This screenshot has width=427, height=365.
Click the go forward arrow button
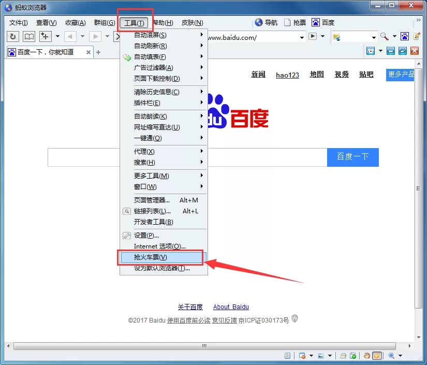[x=95, y=36]
